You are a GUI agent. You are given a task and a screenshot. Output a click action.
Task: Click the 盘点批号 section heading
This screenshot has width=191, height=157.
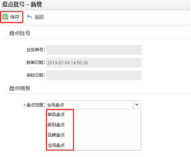point(20,33)
